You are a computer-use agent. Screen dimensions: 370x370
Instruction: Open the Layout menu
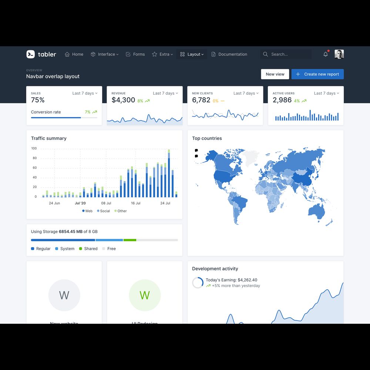(x=192, y=54)
